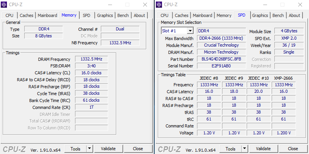This screenshot has height=154, width=309.
Task: Switch to Memory tab in right window
Action: pyautogui.click(x=224, y=15)
